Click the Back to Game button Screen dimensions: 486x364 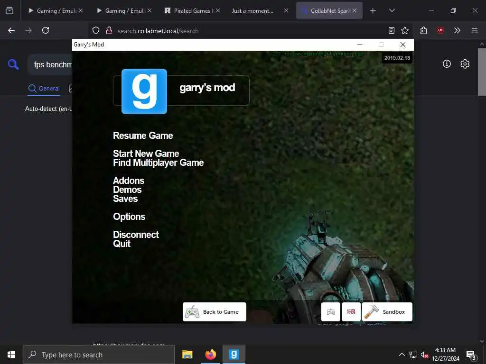(215, 312)
